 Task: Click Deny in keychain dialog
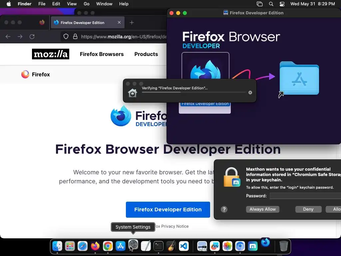tap(308, 209)
